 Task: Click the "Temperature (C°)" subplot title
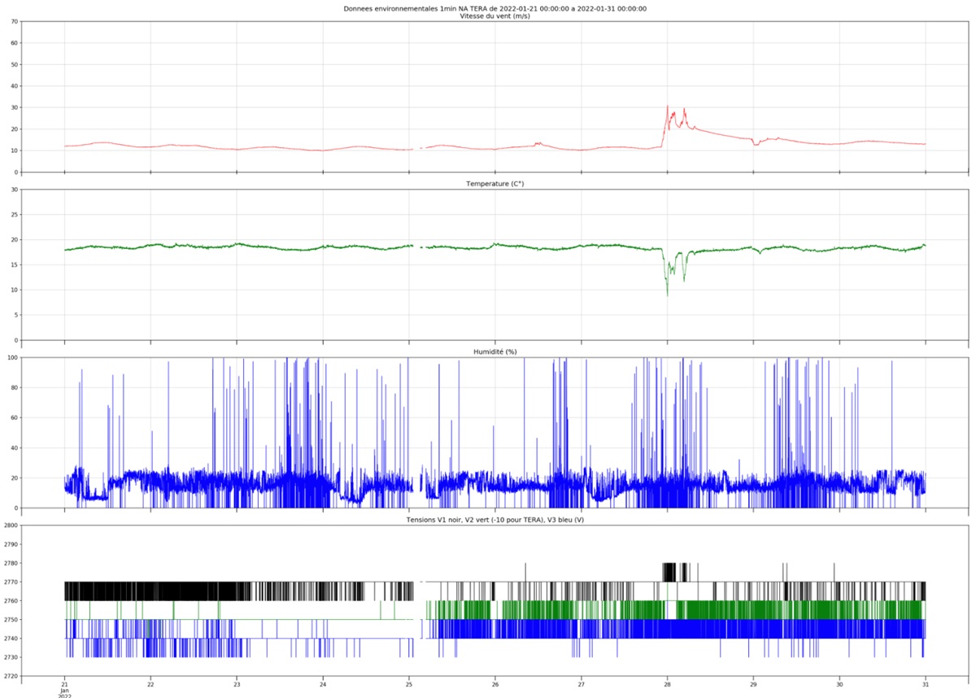point(495,185)
